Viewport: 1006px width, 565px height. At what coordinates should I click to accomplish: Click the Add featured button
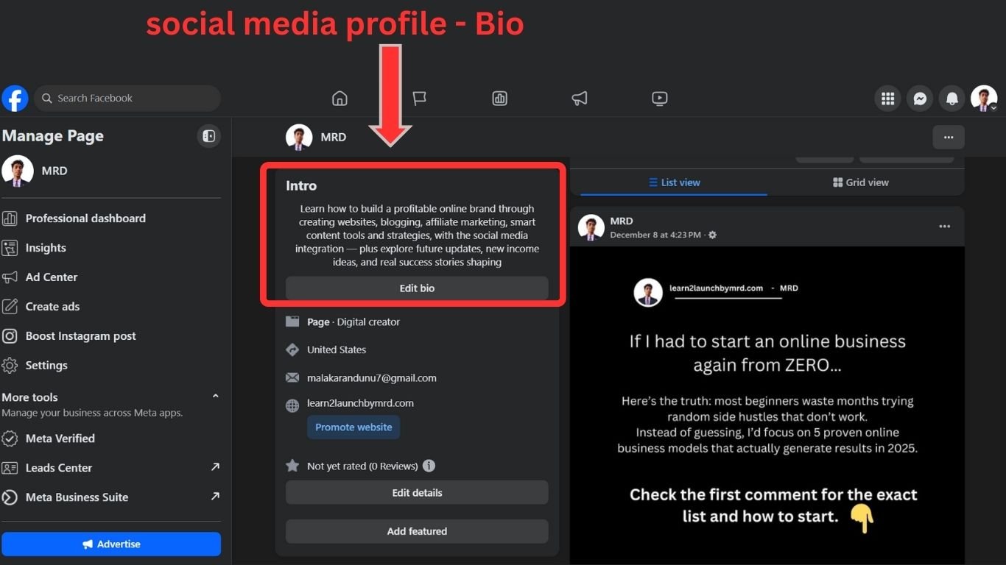click(417, 531)
